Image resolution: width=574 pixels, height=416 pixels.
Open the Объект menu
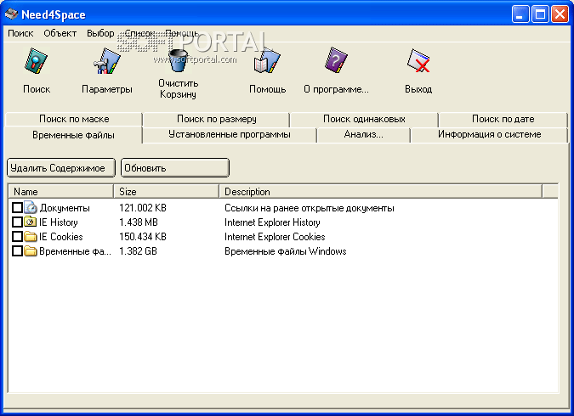coord(60,33)
